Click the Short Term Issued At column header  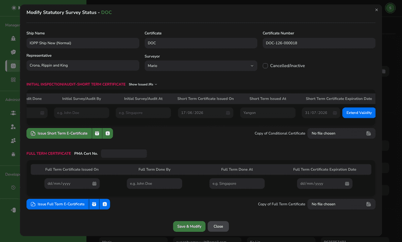click(268, 98)
